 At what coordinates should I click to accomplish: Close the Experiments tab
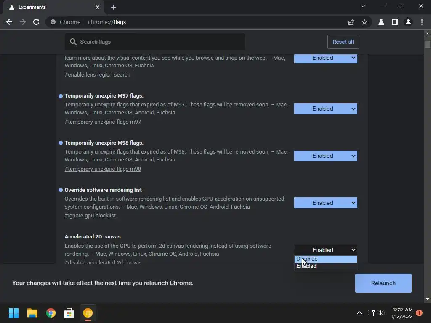click(x=98, y=7)
